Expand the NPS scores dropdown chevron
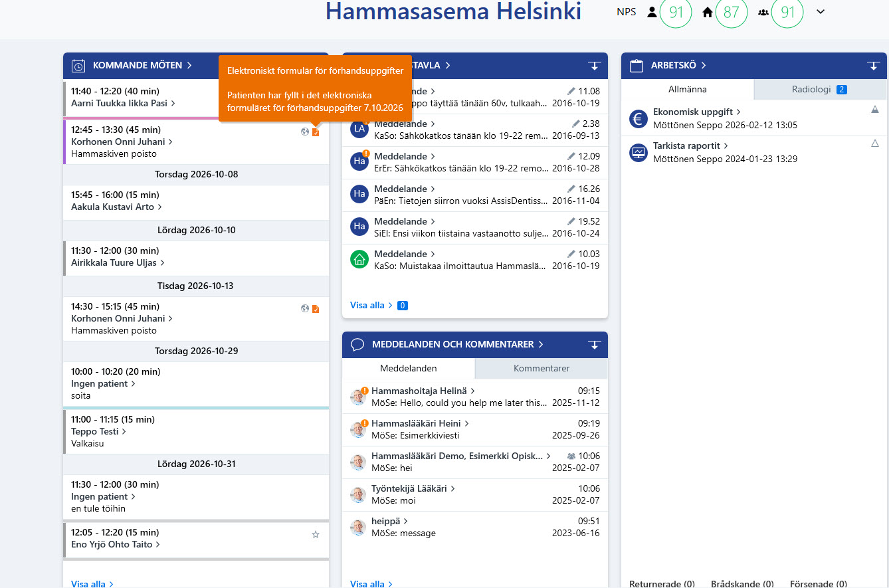The width and height of the screenshot is (889, 588). pyautogui.click(x=821, y=12)
